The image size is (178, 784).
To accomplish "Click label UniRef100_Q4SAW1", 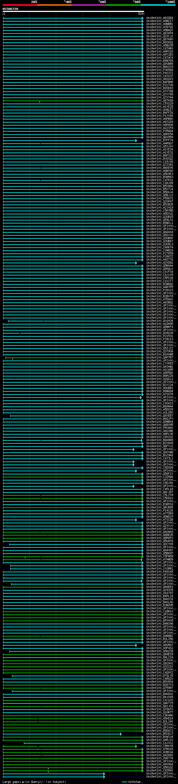I will [159, 367].
